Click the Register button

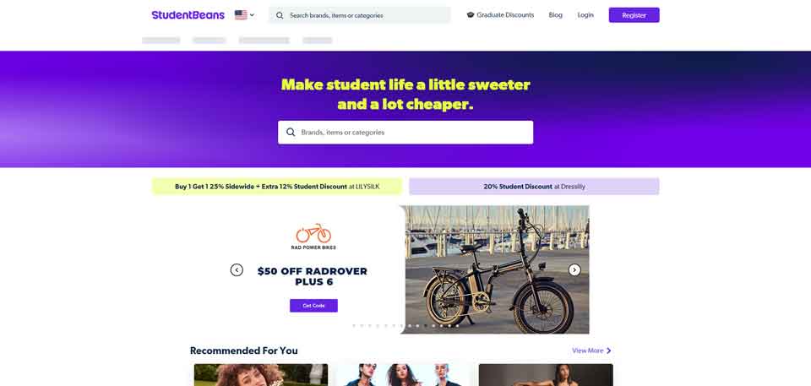634,15
